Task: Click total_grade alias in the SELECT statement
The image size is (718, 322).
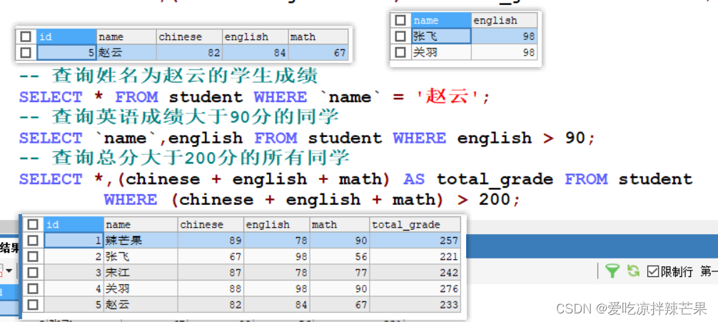Action: 495,179
